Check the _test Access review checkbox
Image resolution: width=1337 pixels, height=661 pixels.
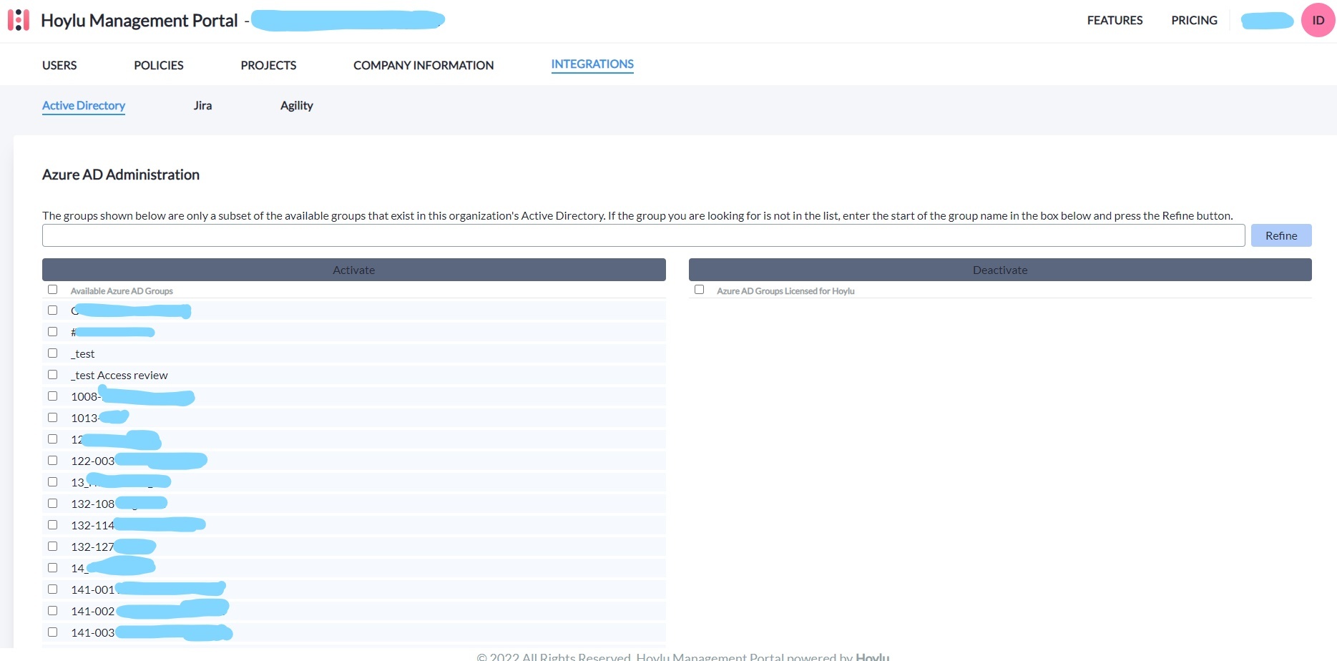tap(52, 375)
